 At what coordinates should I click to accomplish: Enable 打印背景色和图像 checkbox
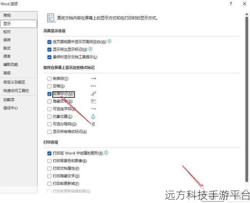(49, 161)
